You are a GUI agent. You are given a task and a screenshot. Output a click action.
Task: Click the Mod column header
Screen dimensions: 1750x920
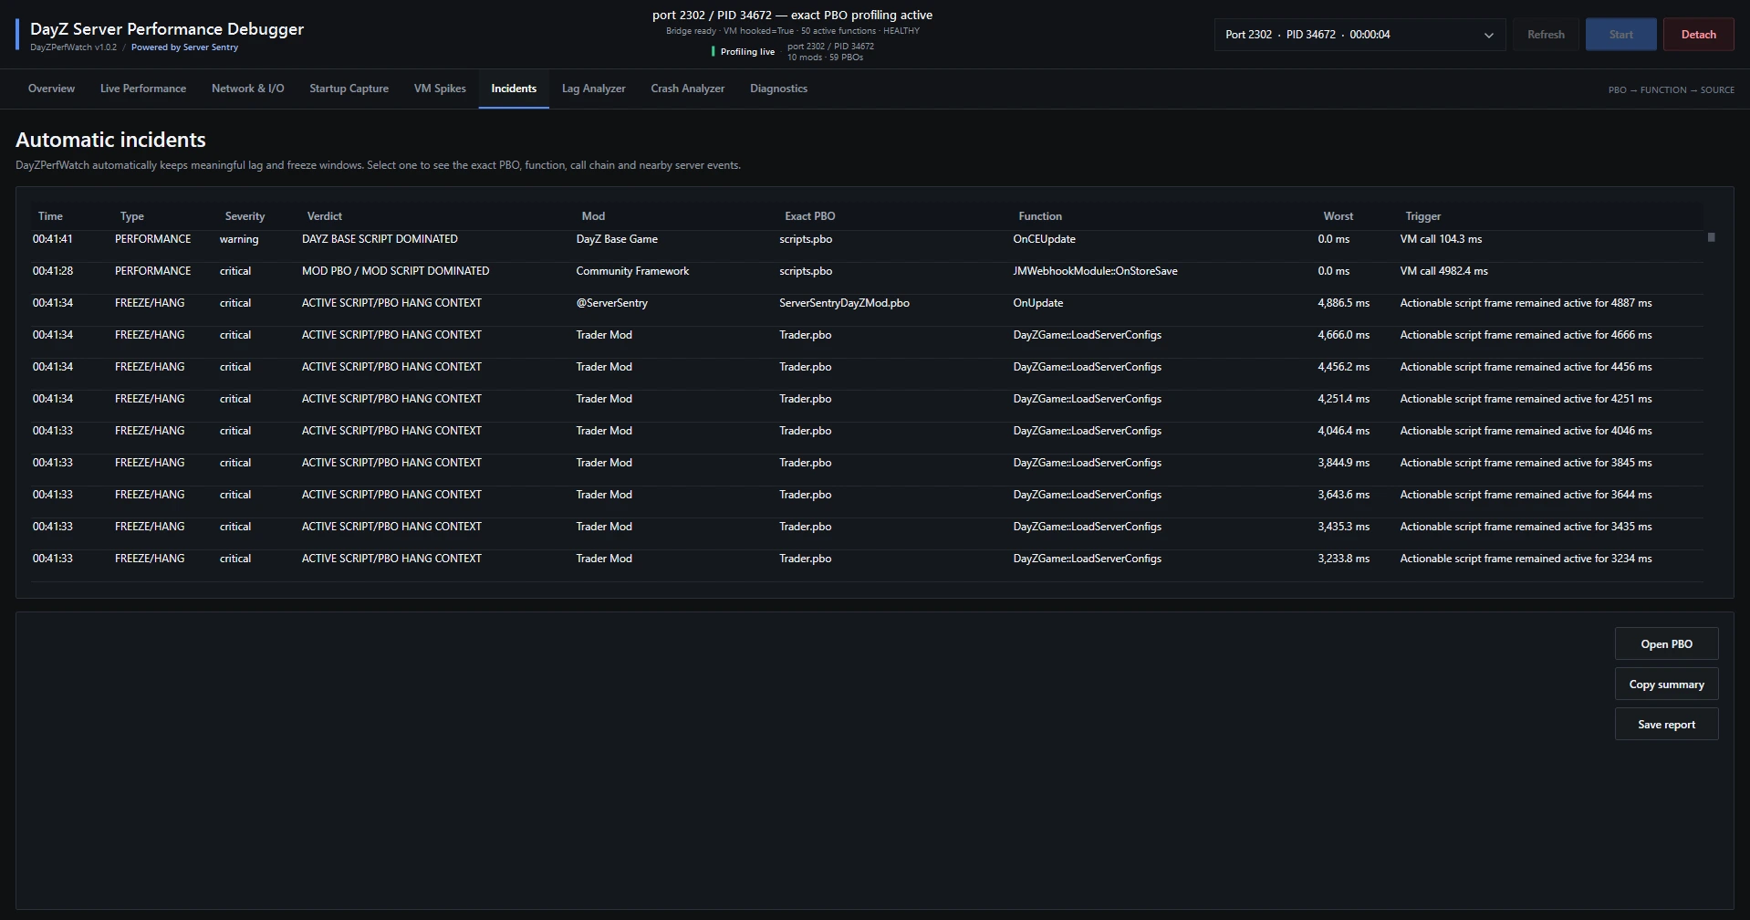pyautogui.click(x=593, y=216)
